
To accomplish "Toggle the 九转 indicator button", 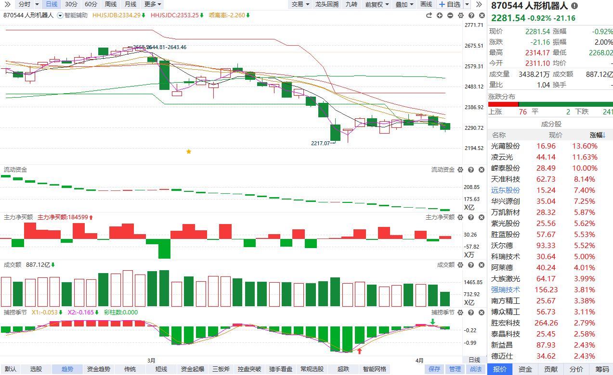I will (x=351, y=4).
